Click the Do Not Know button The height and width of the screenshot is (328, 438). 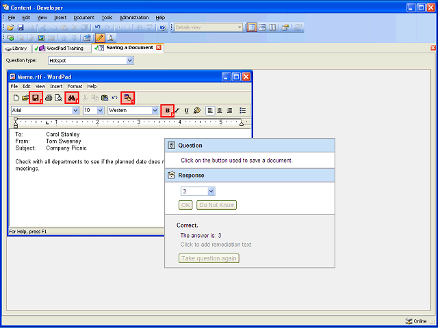pos(216,205)
